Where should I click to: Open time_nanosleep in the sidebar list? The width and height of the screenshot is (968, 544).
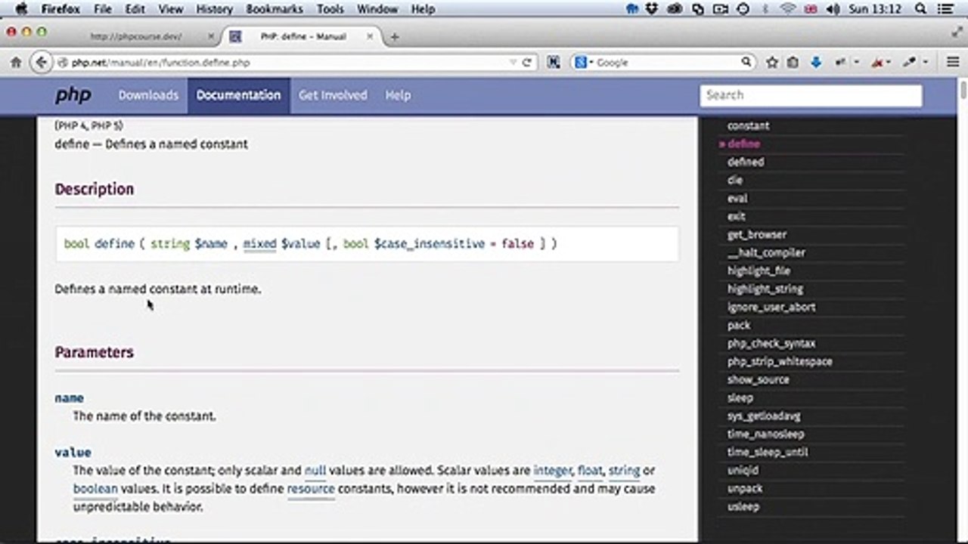point(766,434)
